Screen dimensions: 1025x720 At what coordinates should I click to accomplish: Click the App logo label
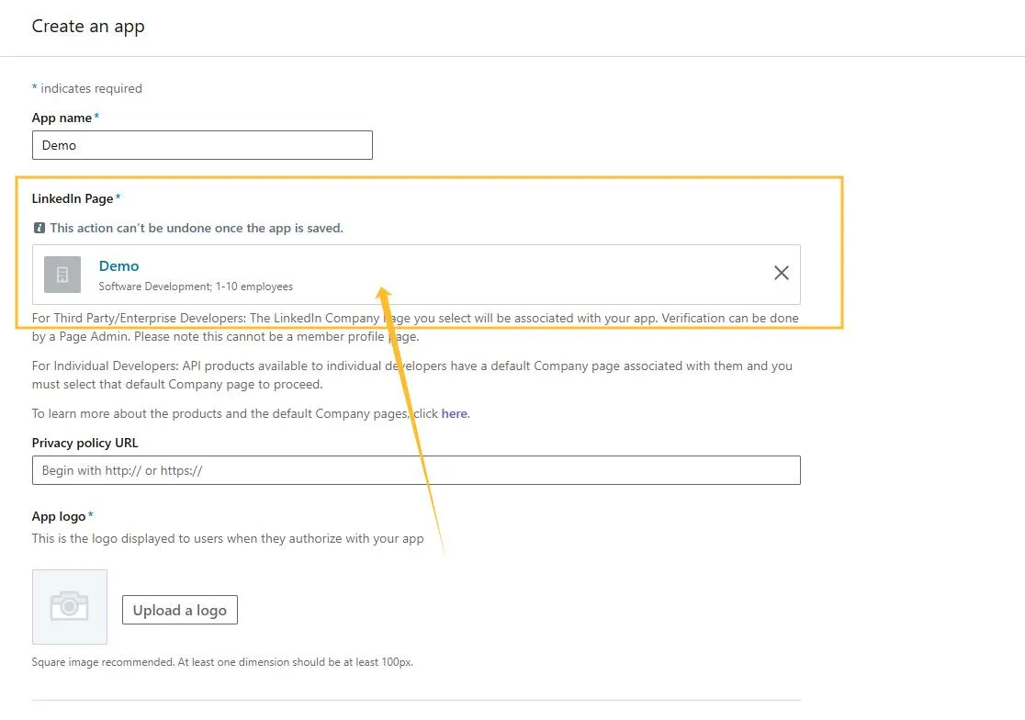60,516
